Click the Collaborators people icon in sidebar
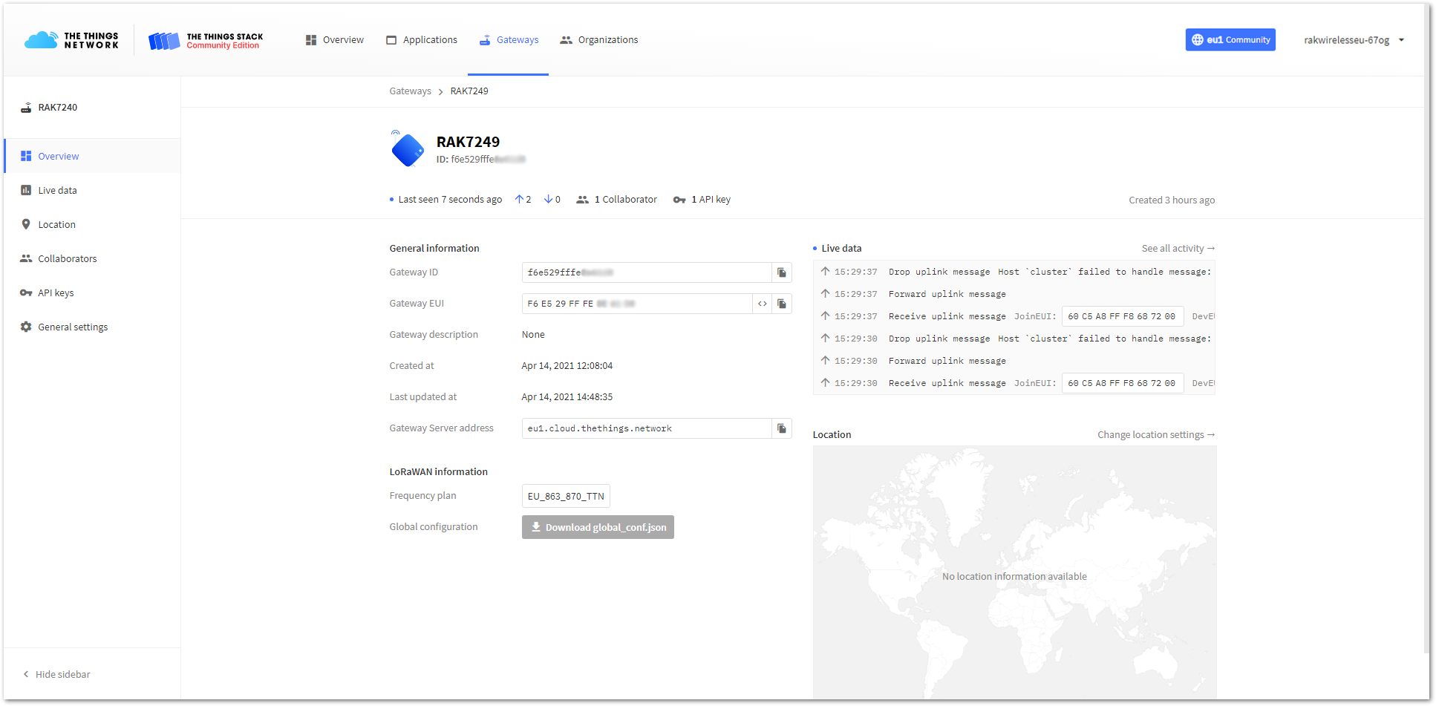1436x706 pixels. pyautogui.click(x=26, y=258)
